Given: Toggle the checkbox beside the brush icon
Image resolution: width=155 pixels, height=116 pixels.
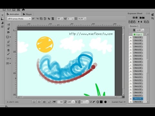Looking at the screenshot, I should 91,102.
